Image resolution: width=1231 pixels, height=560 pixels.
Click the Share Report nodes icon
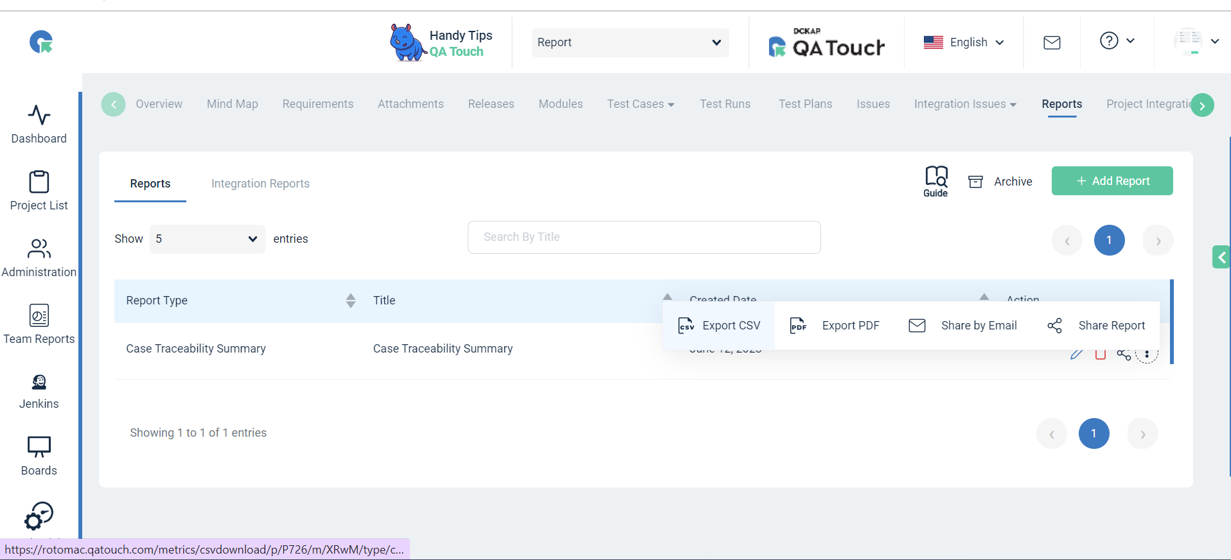click(x=1054, y=326)
